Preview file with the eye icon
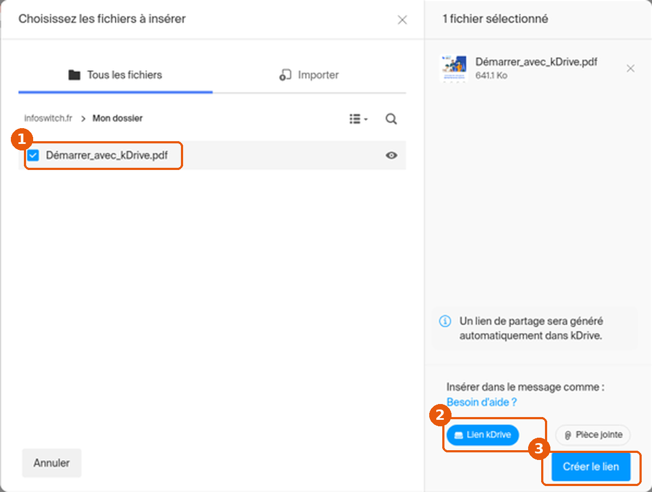 (x=391, y=156)
